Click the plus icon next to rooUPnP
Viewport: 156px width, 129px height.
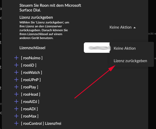(16, 80)
